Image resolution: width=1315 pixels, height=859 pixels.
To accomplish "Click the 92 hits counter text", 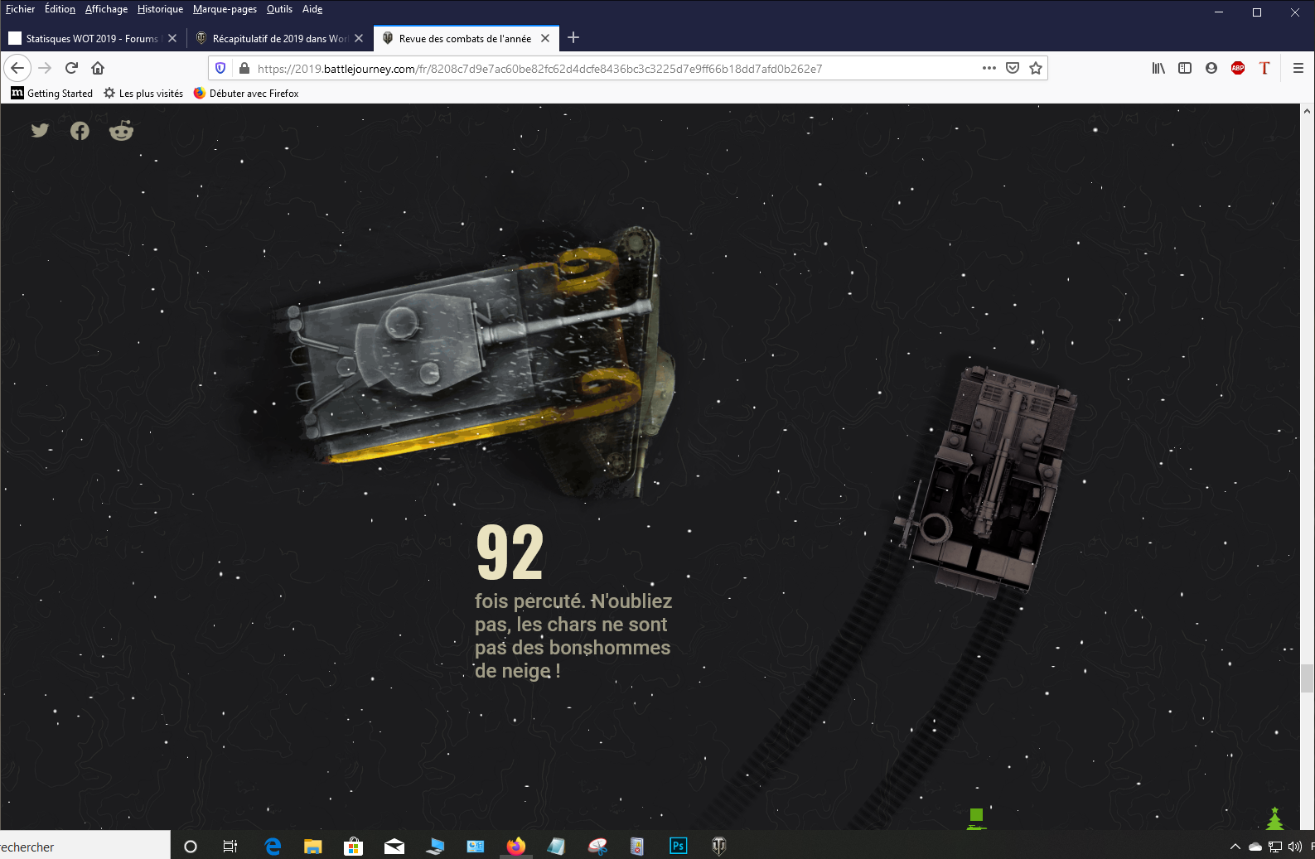I will click(x=510, y=553).
